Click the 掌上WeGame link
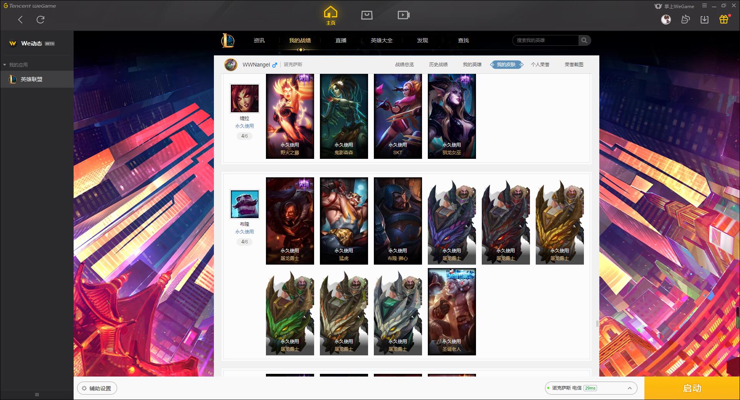 [674, 6]
